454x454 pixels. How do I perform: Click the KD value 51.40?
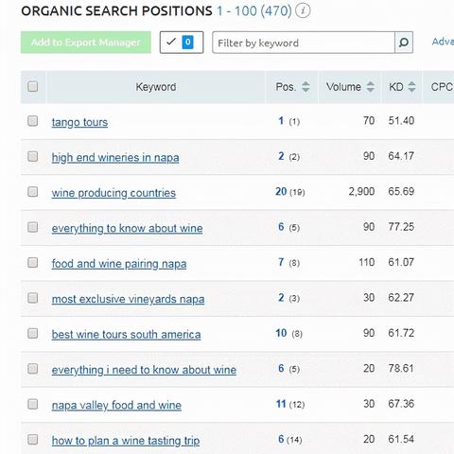click(x=401, y=121)
